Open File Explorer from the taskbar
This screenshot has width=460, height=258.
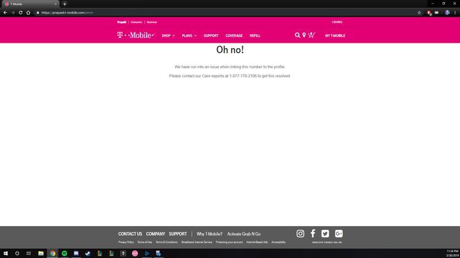pyautogui.click(x=40, y=253)
